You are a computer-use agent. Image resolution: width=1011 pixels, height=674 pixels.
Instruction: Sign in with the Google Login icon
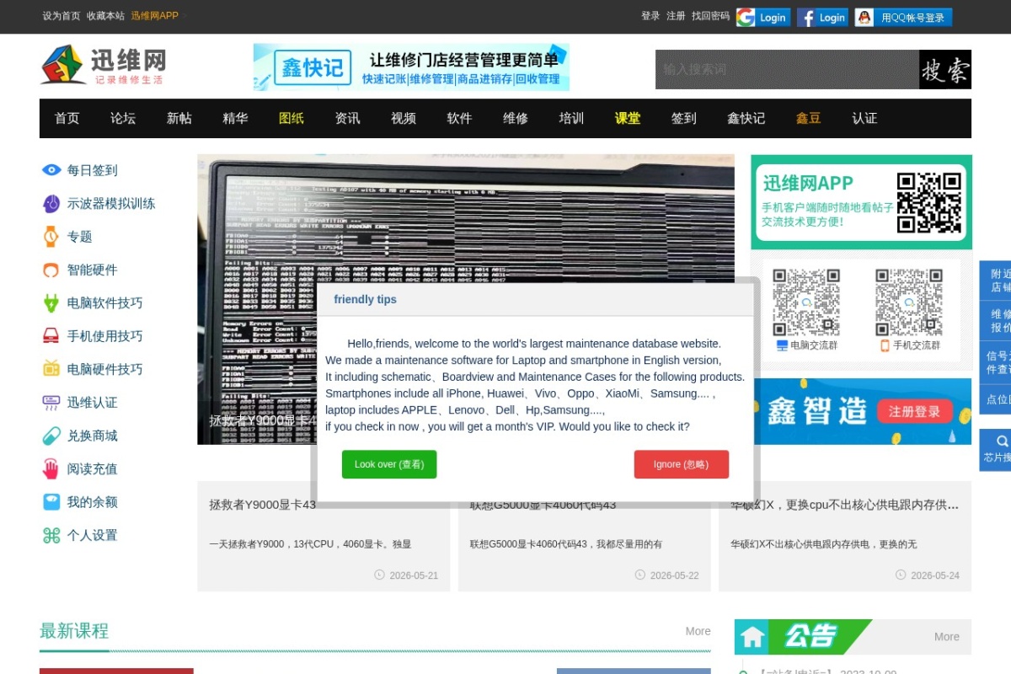pos(763,17)
